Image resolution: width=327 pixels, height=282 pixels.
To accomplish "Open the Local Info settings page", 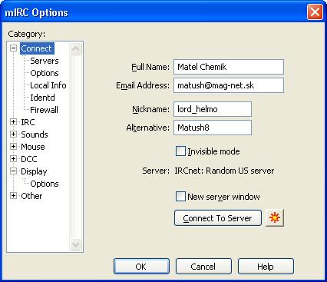I will [x=48, y=85].
